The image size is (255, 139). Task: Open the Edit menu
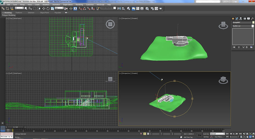coord(9,4)
